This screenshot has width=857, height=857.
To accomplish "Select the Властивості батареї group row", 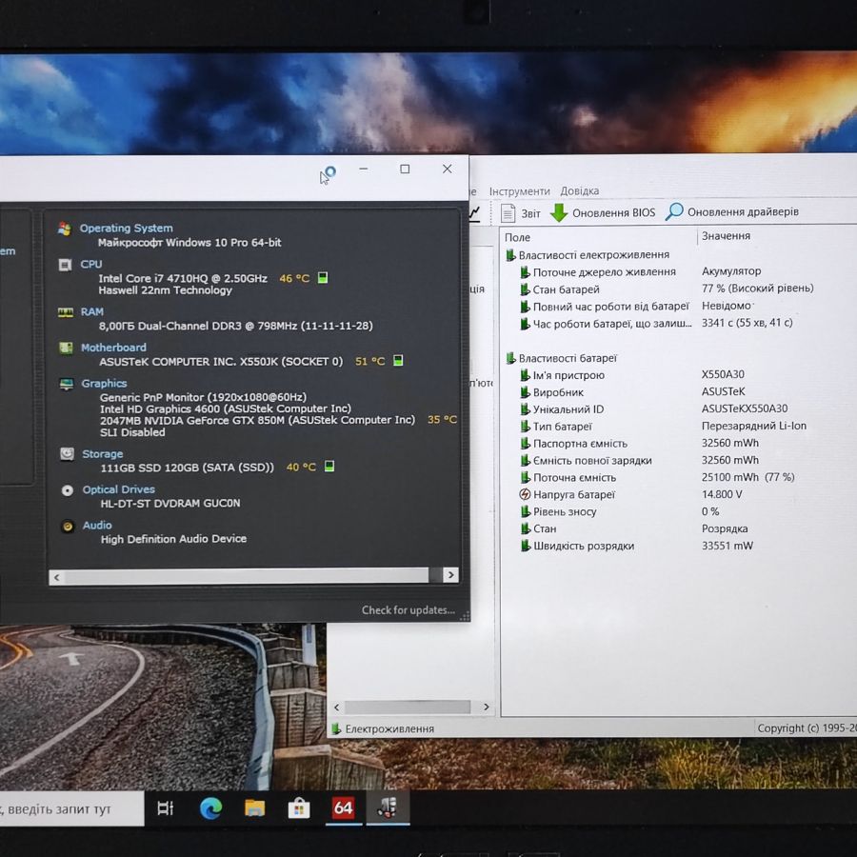I will click(x=561, y=359).
